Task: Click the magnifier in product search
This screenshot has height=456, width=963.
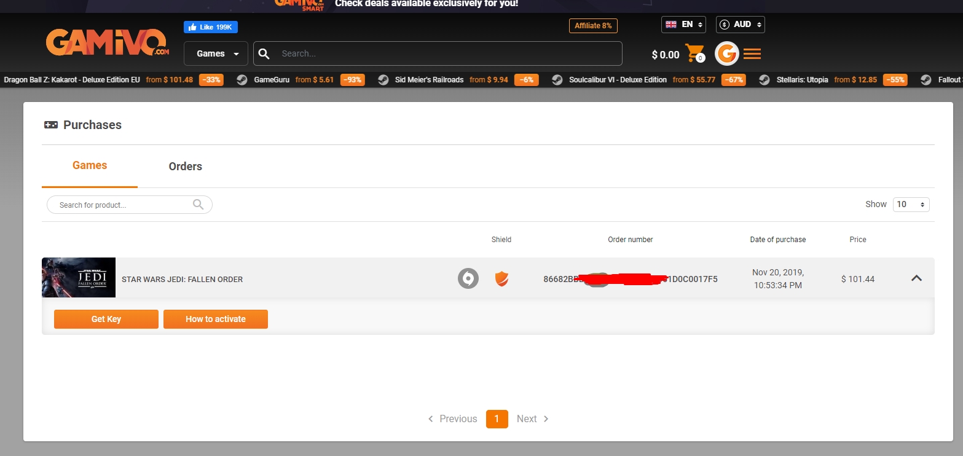Action: (198, 205)
